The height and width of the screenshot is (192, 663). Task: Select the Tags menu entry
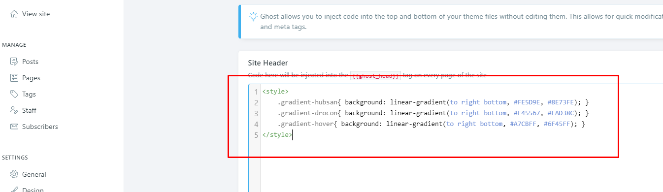29,94
